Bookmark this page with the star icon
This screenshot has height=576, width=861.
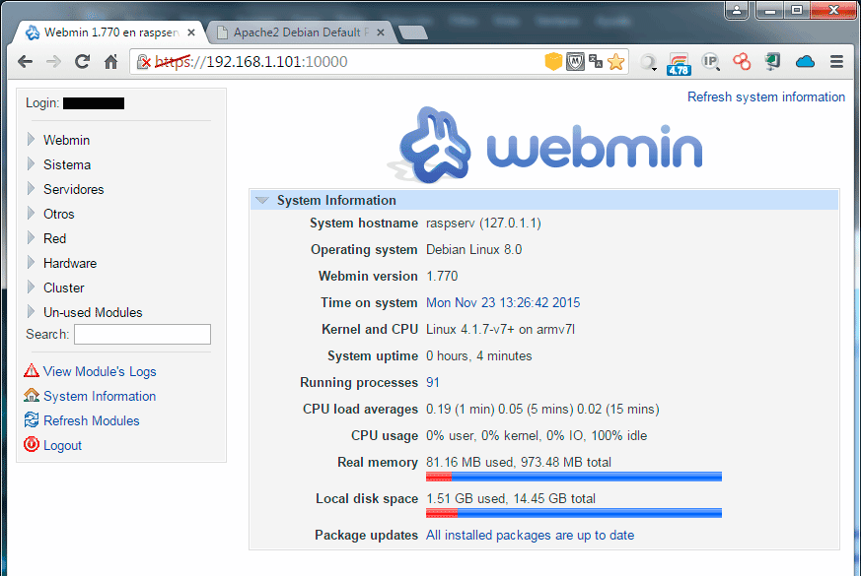[x=616, y=62]
